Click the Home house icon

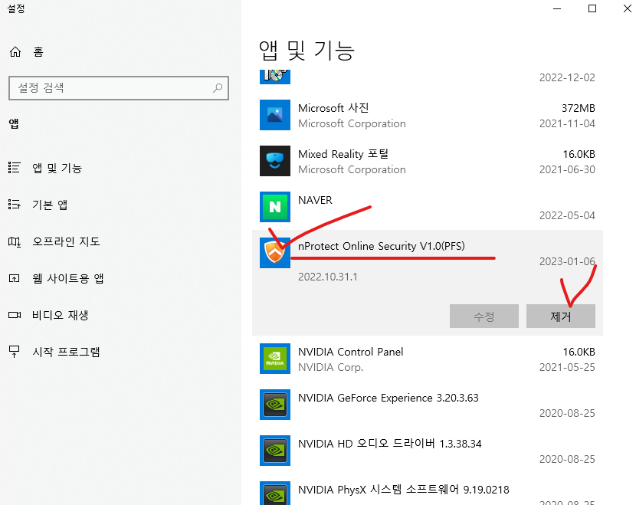click(x=15, y=52)
